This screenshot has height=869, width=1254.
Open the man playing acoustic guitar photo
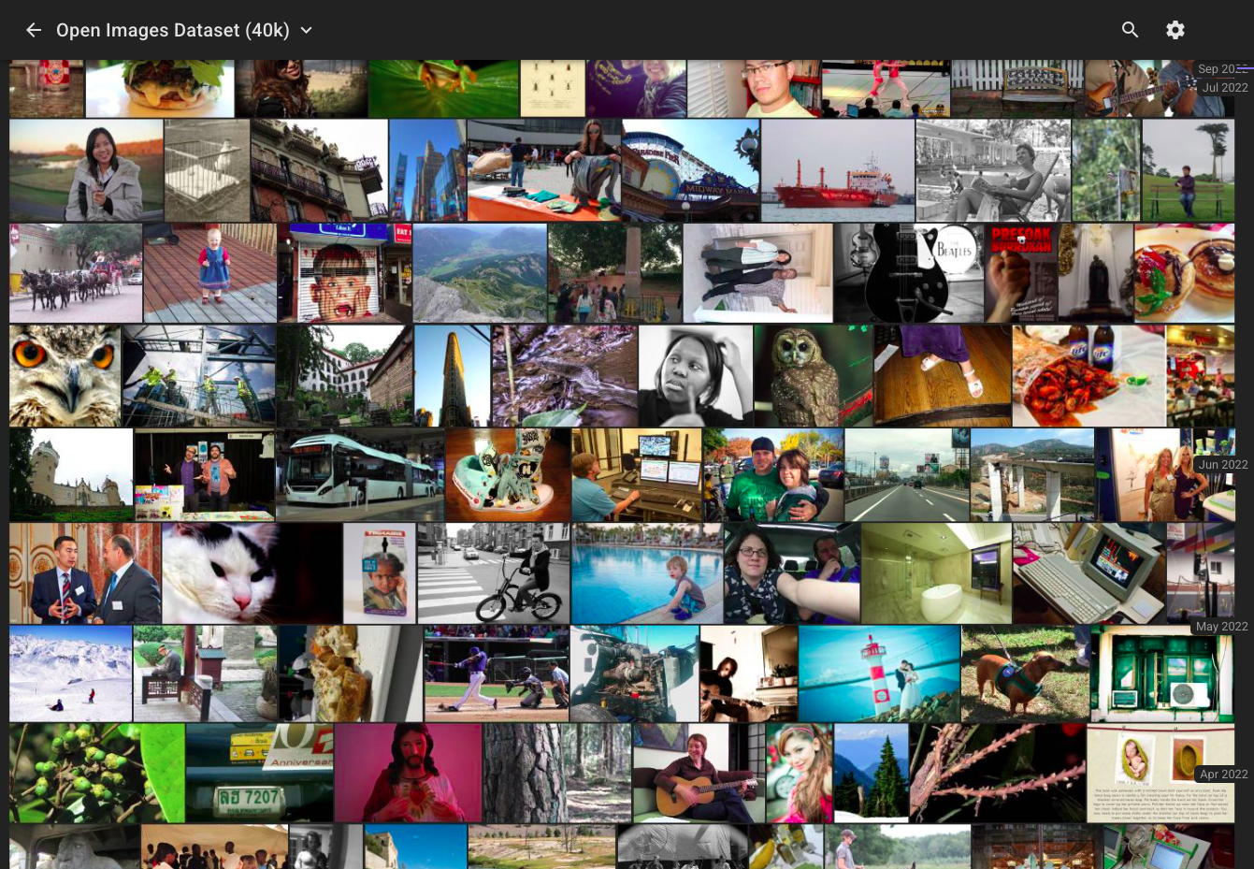click(699, 773)
